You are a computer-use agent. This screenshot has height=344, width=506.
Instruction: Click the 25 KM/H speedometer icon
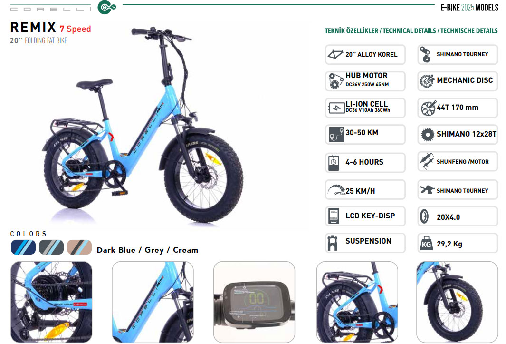[336, 190]
